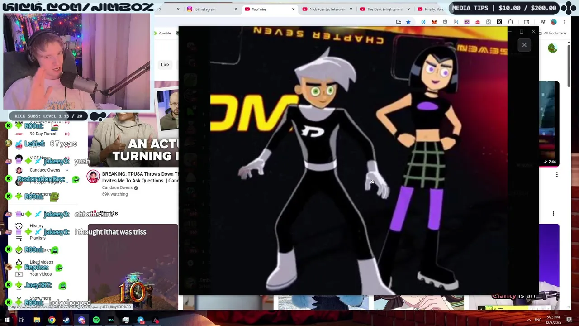Open the 90 Day Fiancé subscription
Screen dimensions: 579x326
(43, 134)
